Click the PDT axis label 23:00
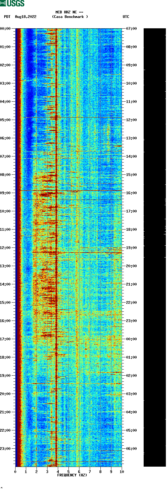Viewport: 168px width, 491px height. click(x=5, y=449)
